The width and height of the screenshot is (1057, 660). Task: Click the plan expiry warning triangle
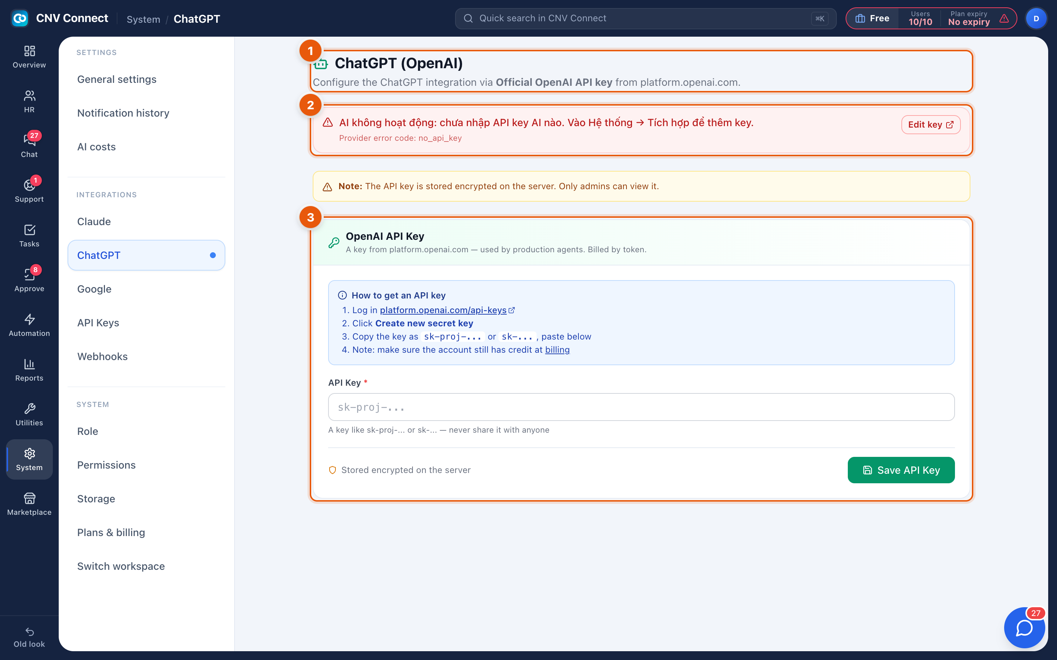coord(1004,18)
